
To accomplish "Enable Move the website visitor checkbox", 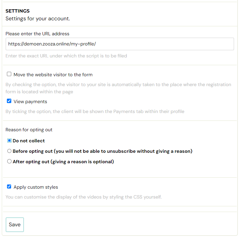I will (9, 74).
